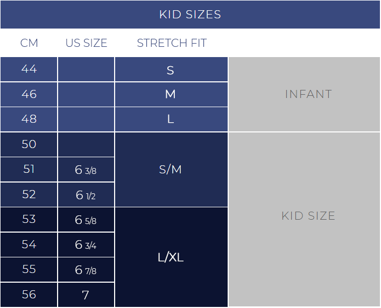
Task: Select the 46 cm cell
Action: click(29, 94)
